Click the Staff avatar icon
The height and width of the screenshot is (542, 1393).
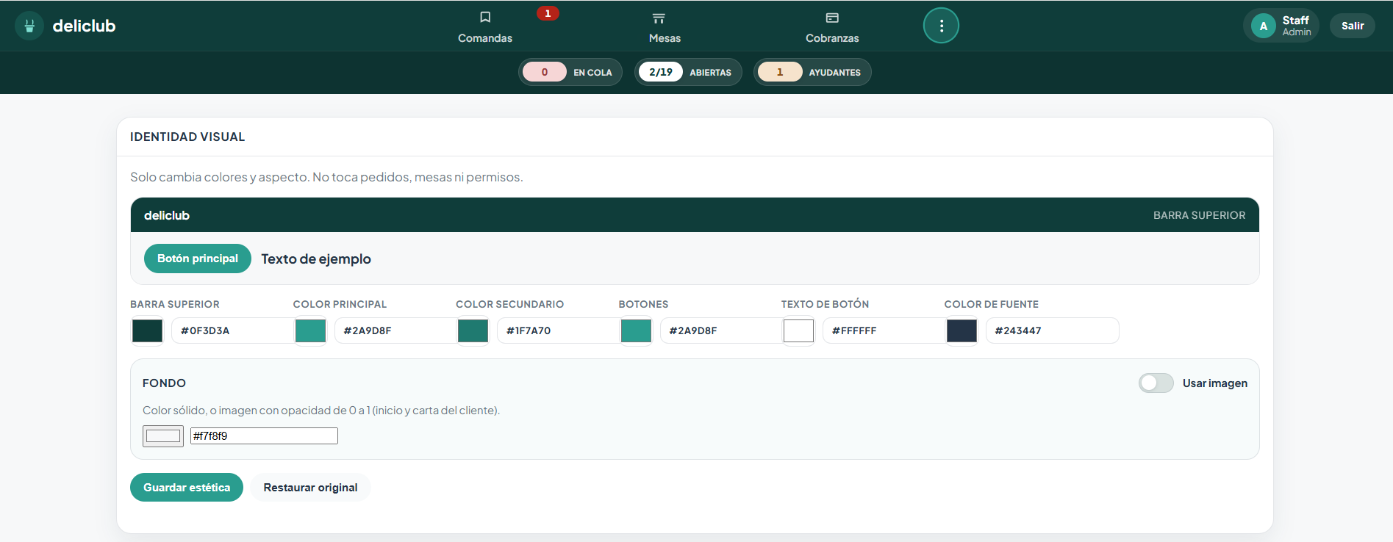(1263, 26)
